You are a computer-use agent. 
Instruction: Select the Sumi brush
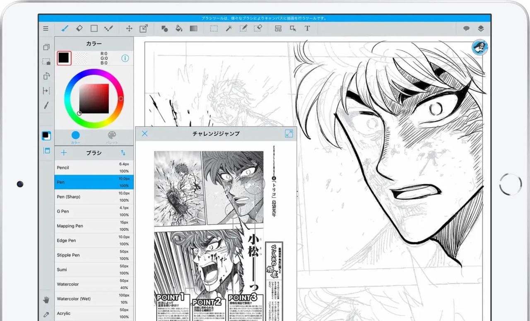[94, 270]
